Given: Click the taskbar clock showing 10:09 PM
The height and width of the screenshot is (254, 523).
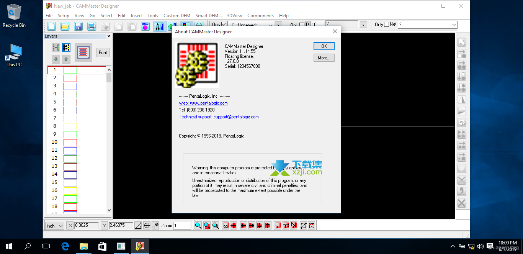Looking at the screenshot, I should pos(508,246).
